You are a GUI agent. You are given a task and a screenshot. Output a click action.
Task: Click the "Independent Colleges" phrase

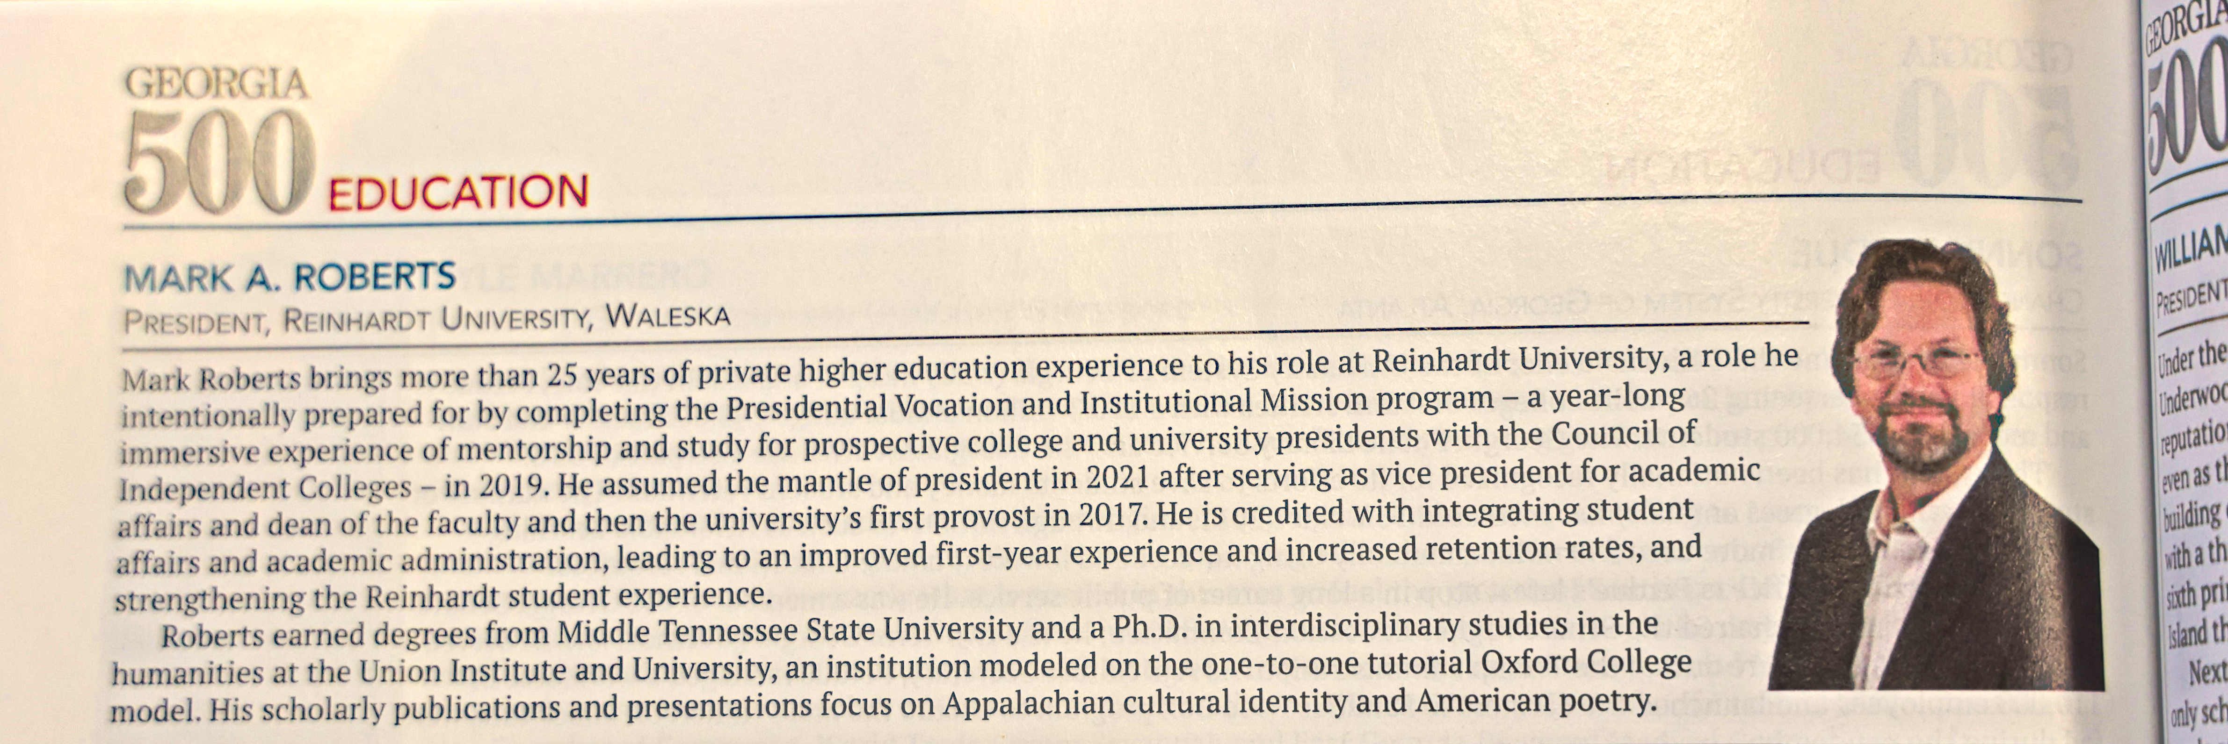tap(265, 488)
